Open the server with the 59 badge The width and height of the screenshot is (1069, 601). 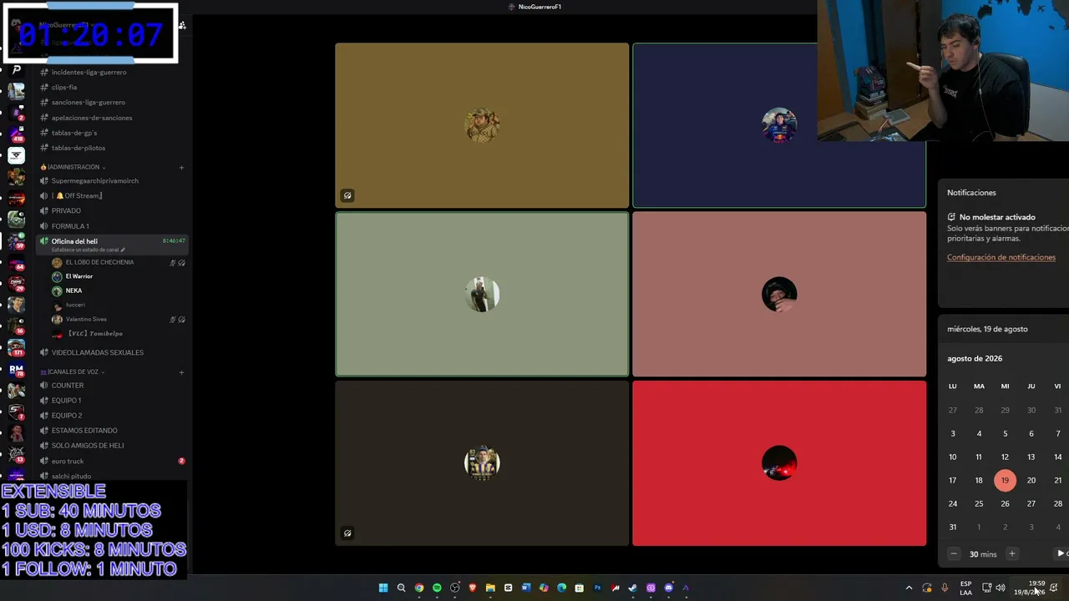pos(17,241)
